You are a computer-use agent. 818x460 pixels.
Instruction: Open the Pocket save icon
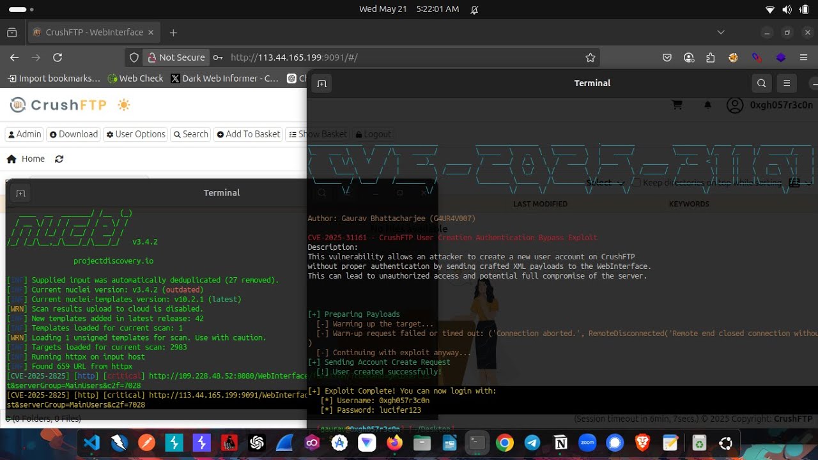pos(667,57)
